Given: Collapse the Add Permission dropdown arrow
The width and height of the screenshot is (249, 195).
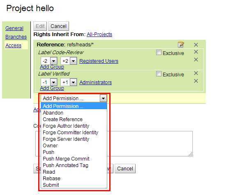Looking at the screenshot, I should [x=103, y=99].
